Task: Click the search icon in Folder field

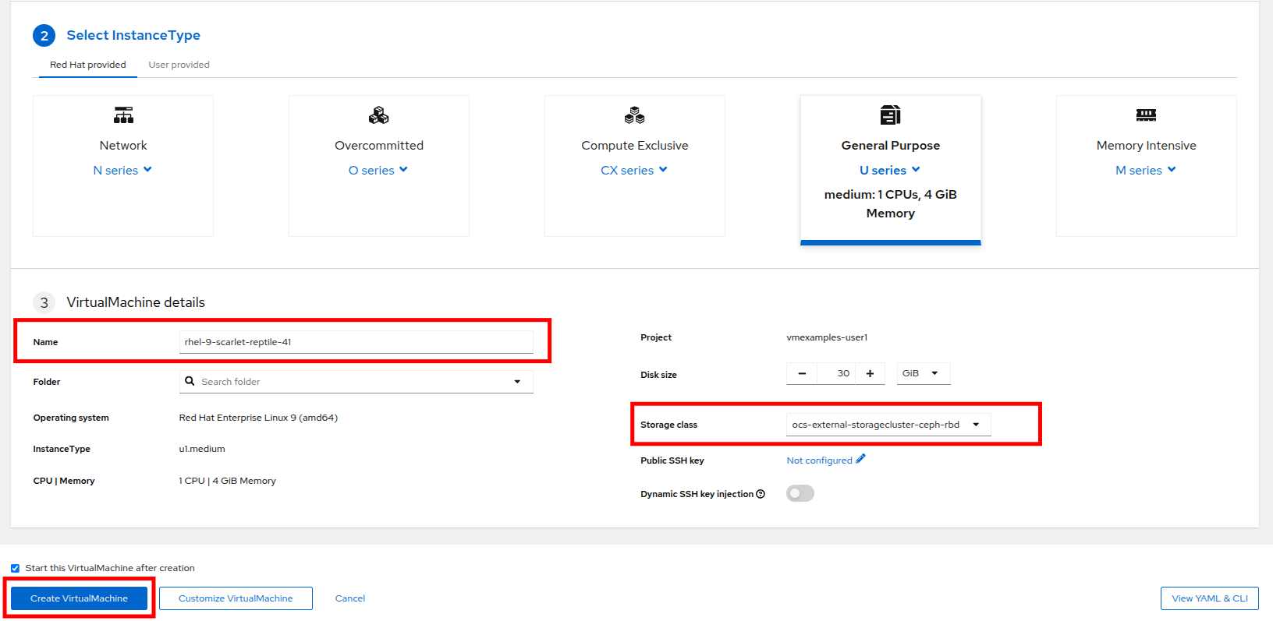Action: 190,381
